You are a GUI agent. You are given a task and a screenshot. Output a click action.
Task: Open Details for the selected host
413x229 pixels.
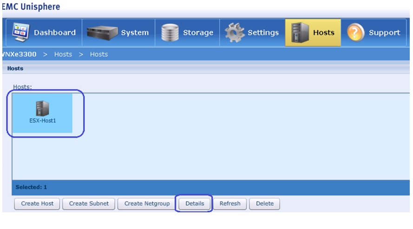click(x=195, y=204)
